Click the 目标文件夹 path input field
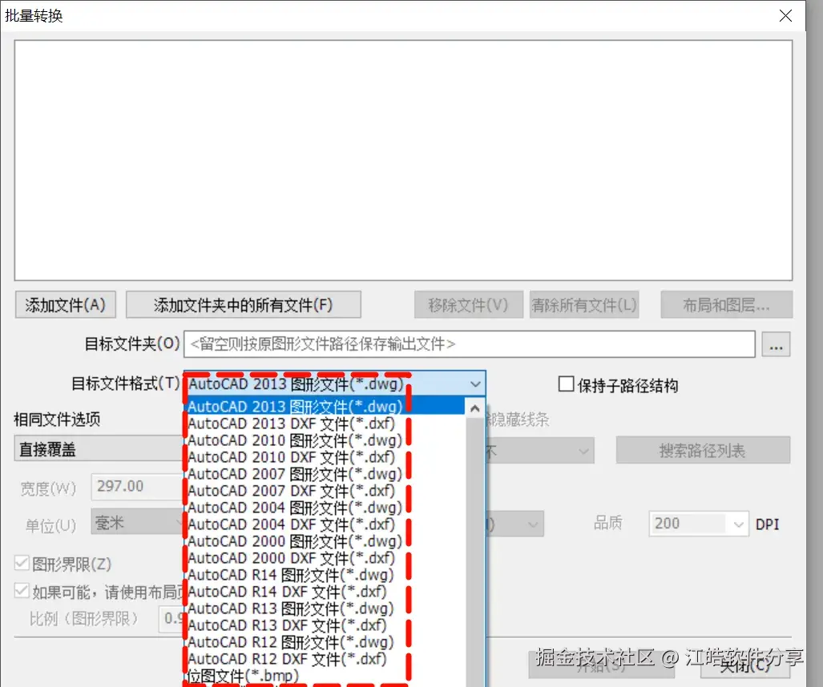 (x=470, y=344)
